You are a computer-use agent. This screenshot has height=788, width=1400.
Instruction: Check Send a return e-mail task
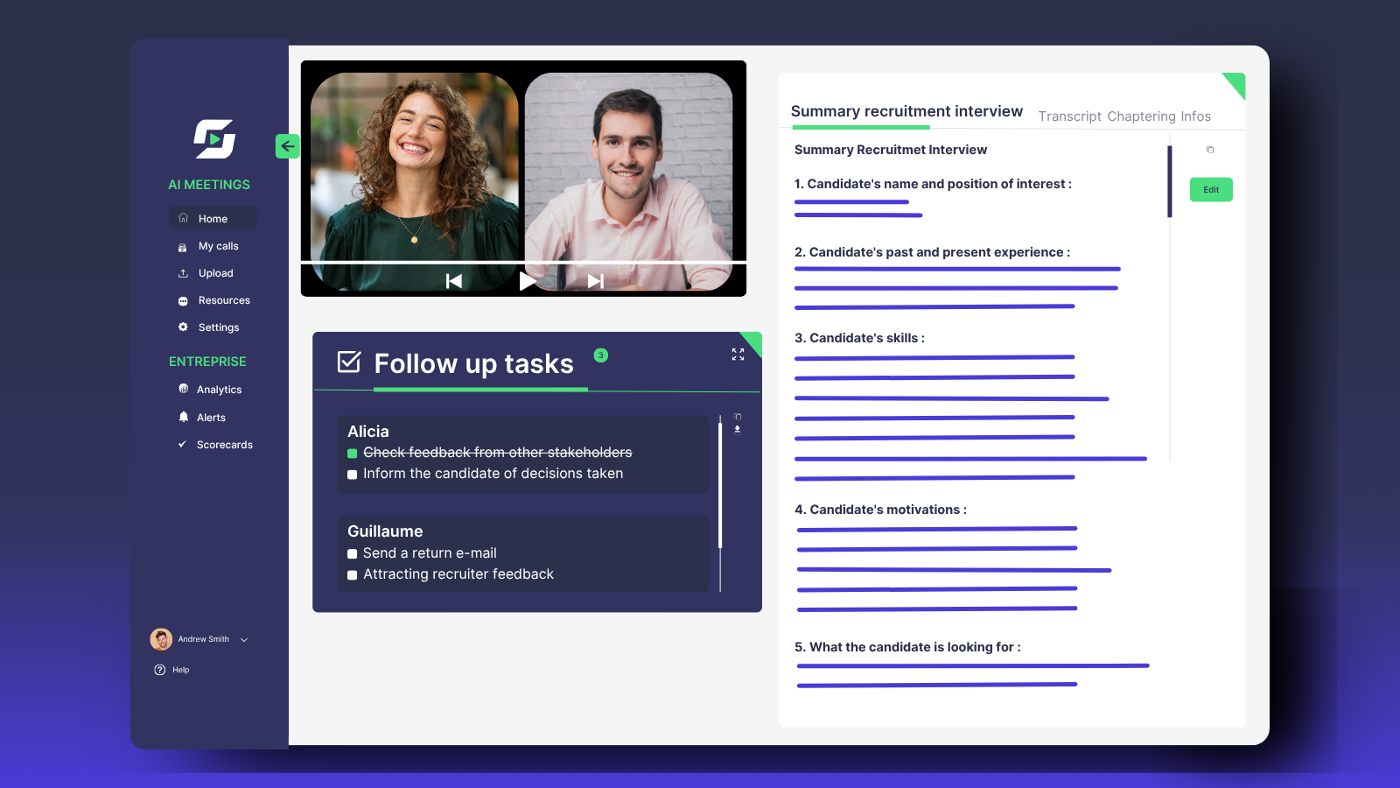pyautogui.click(x=352, y=554)
